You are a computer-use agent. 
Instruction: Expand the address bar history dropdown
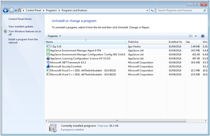147,10
